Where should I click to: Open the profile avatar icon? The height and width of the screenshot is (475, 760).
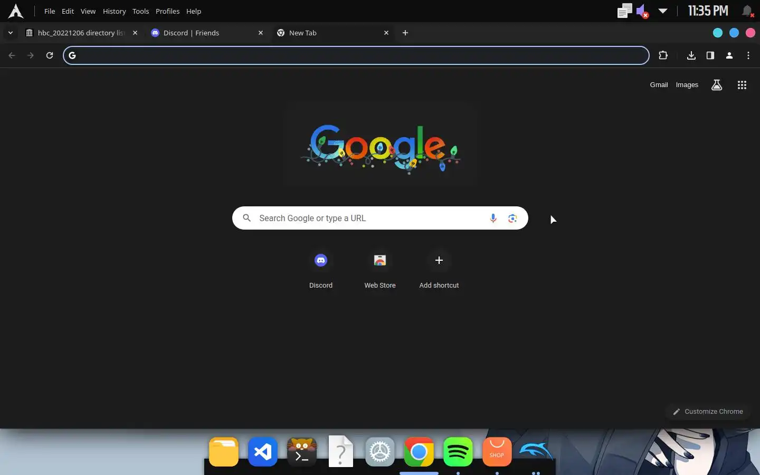tap(729, 55)
